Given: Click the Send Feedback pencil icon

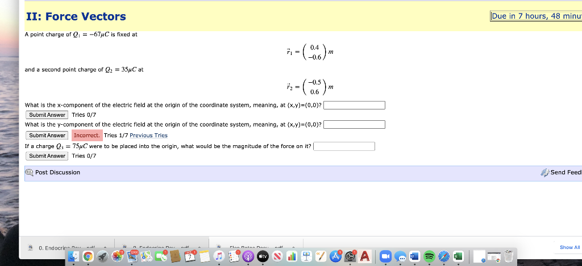Looking at the screenshot, I should [545, 172].
